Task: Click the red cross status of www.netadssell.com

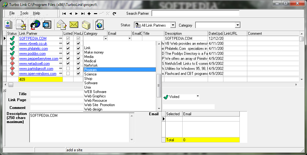Action: (12, 64)
